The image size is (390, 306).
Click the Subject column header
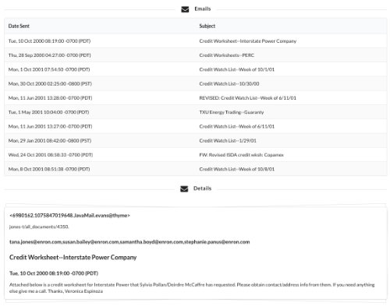(x=207, y=26)
